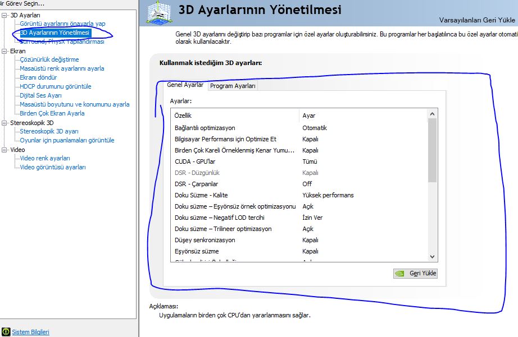This screenshot has height=337, width=518.
Task: Collapse the Stereoskopik 3D tree node
Action: point(4,123)
